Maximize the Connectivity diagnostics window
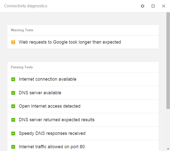The width and height of the screenshot is (170, 151). pyautogui.click(x=153, y=6)
